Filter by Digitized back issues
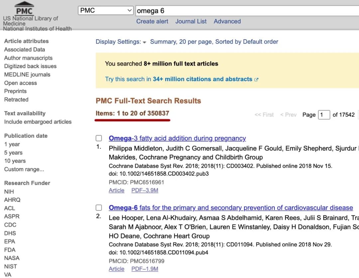 30,66
